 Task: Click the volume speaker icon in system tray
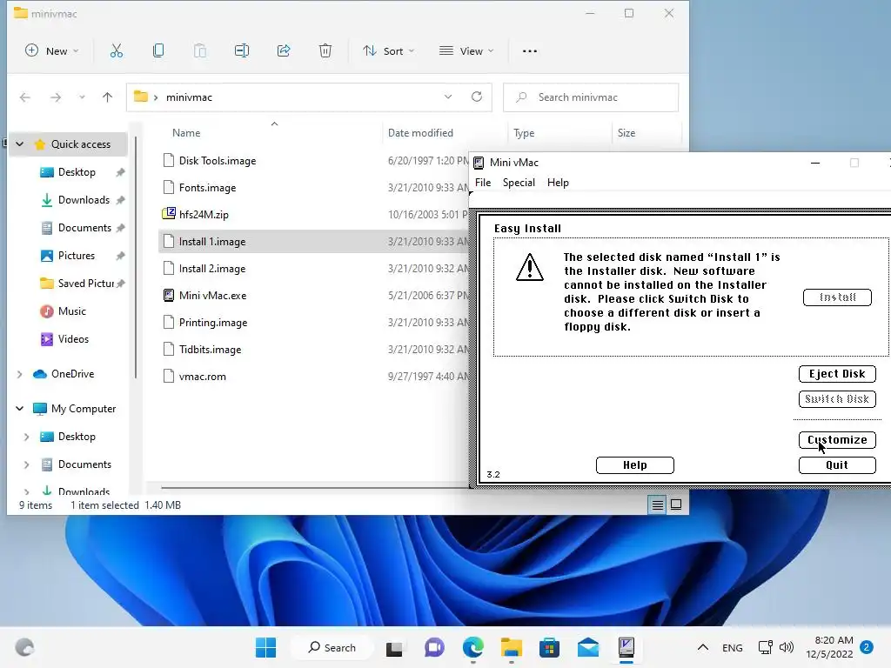[x=787, y=647]
